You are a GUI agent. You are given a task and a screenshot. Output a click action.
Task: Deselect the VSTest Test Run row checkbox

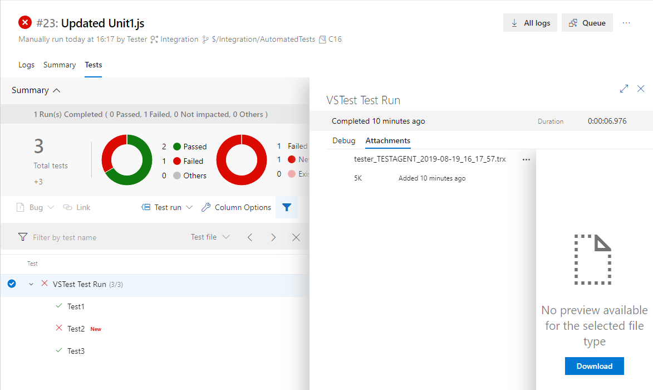[x=11, y=284]
